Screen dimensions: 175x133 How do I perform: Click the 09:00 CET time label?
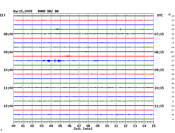click(8, 52)
